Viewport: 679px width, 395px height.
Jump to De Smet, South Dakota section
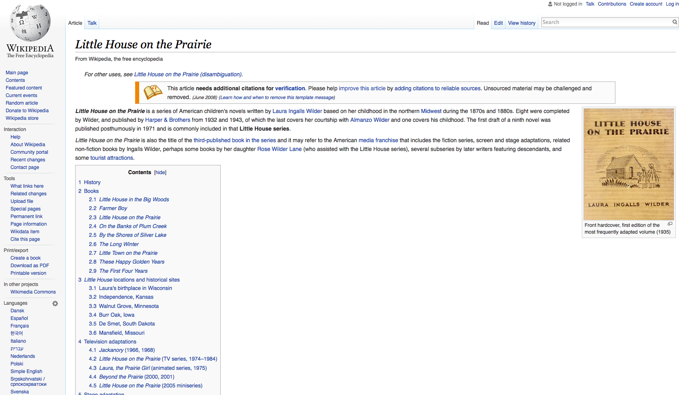[127, 324]
